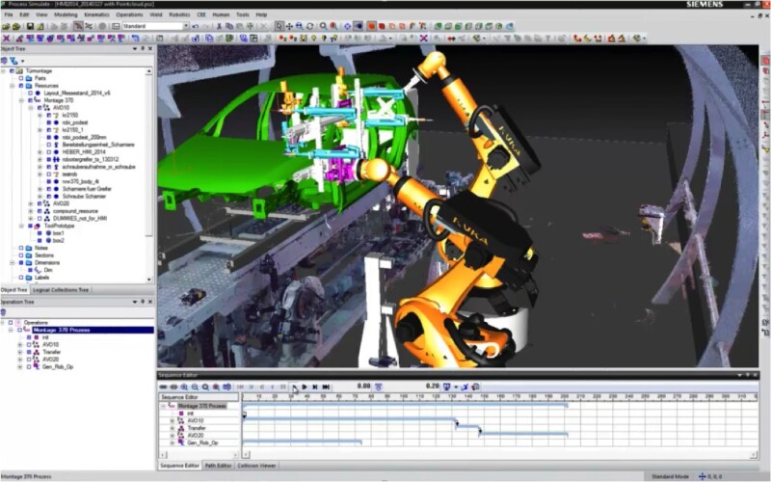The image size is (771, 482).
Task: Click the purple X icon starting the second toolbar
Action: (7, 39)
